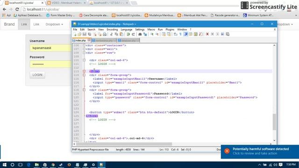The width and height of the screenshot is (299, 168).
Task: Toggle Show All Characters paragraph icon
Action: pyautogui.click(x=180, y=34)
